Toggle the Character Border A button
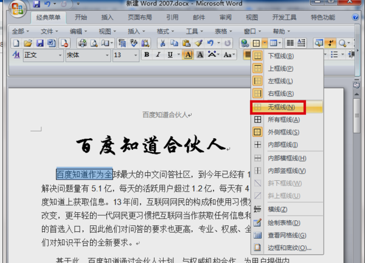365x263 pixels. tap(188, 55)
